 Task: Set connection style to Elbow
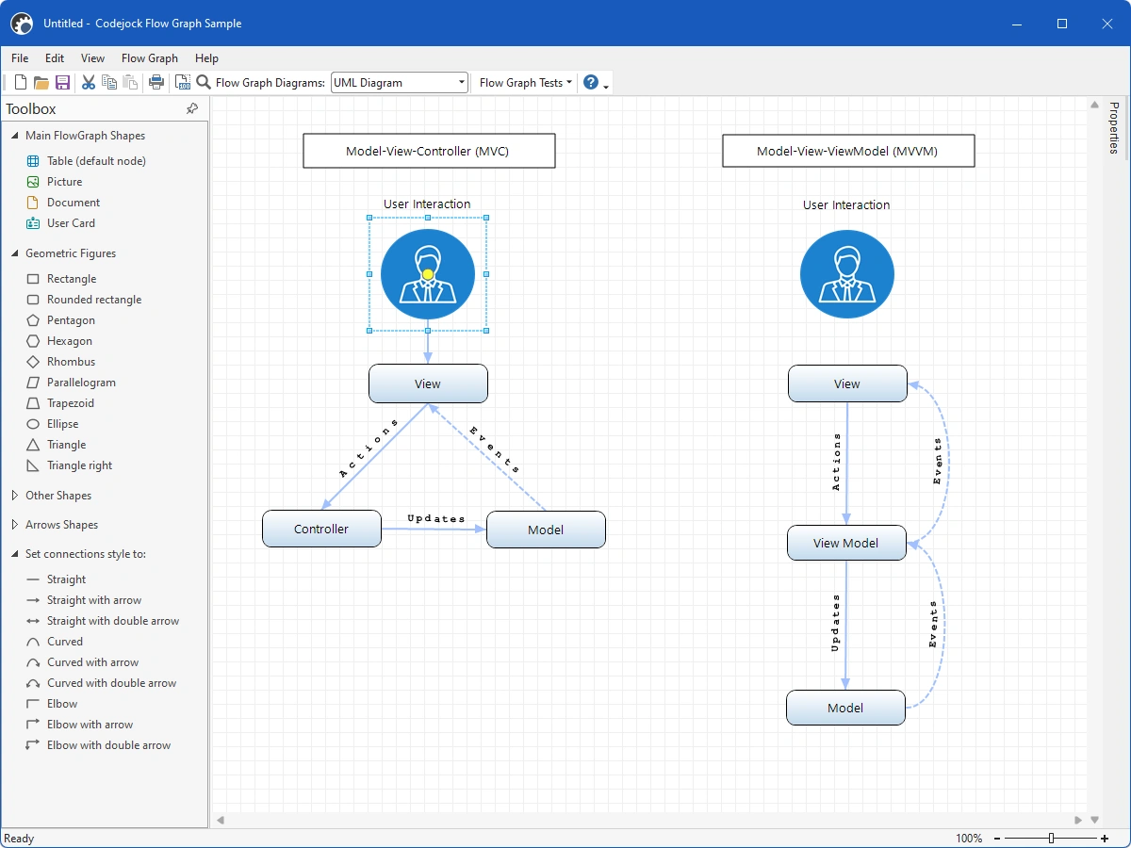62,704
